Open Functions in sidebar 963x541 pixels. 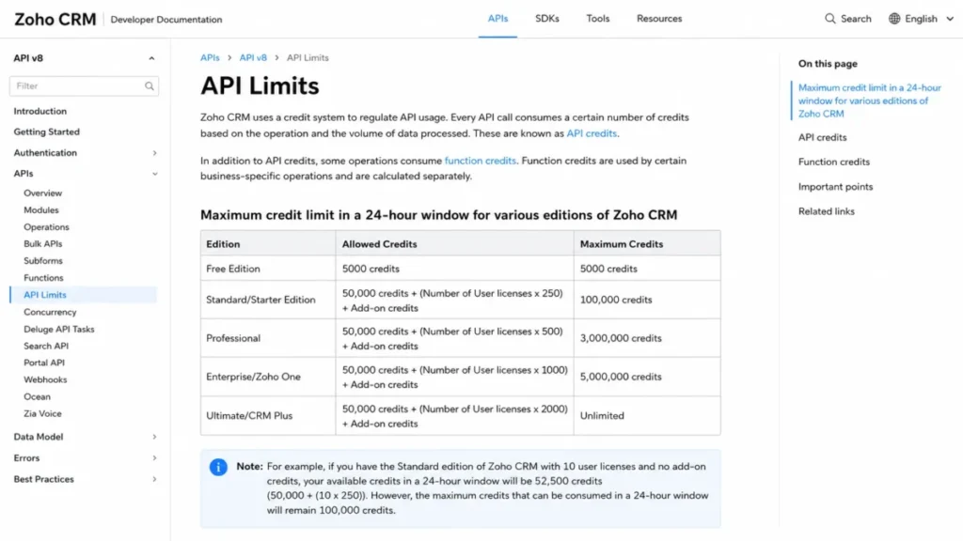point(43,278)
